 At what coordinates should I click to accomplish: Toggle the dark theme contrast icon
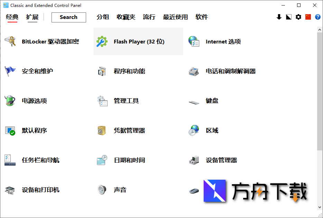point(289,17)
